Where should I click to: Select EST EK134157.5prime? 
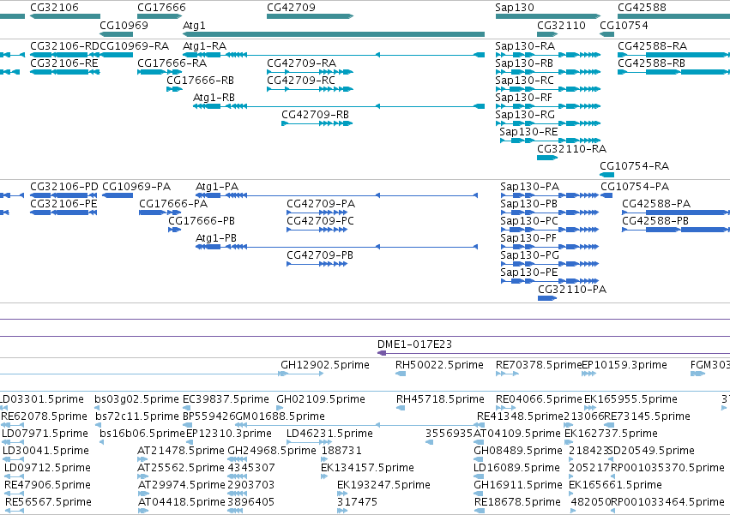326,476
